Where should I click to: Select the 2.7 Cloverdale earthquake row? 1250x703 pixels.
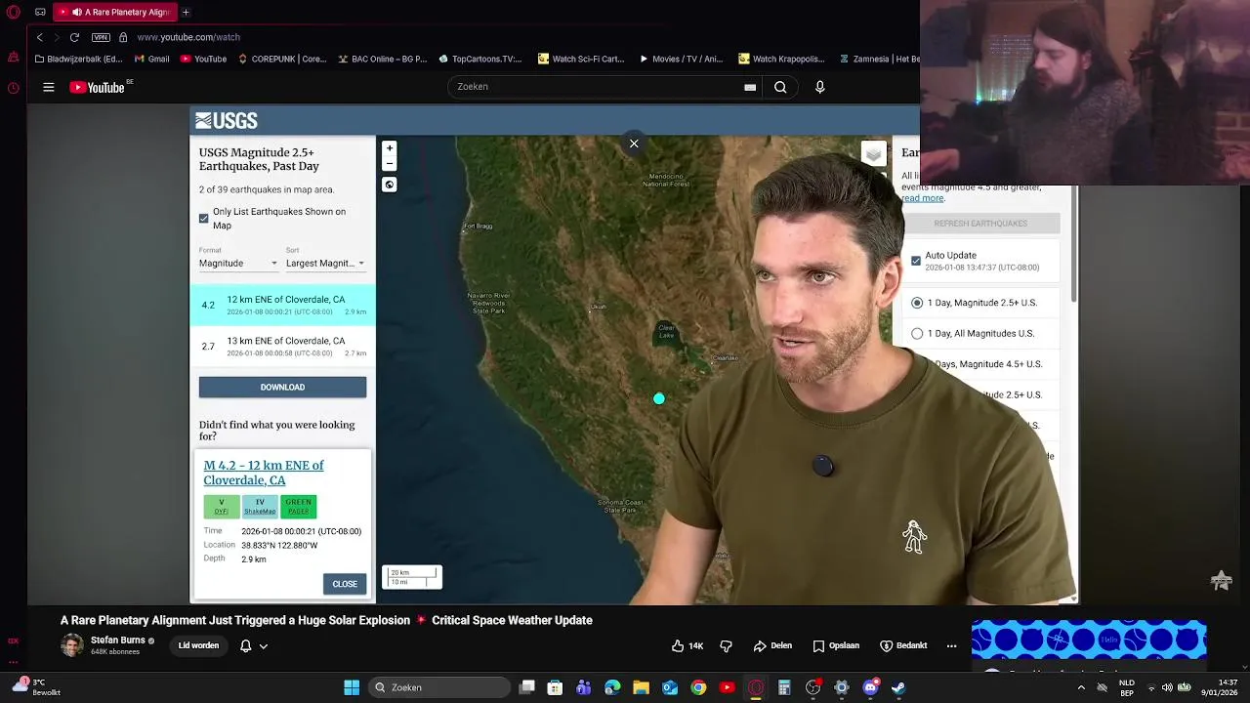click(282, 346)
